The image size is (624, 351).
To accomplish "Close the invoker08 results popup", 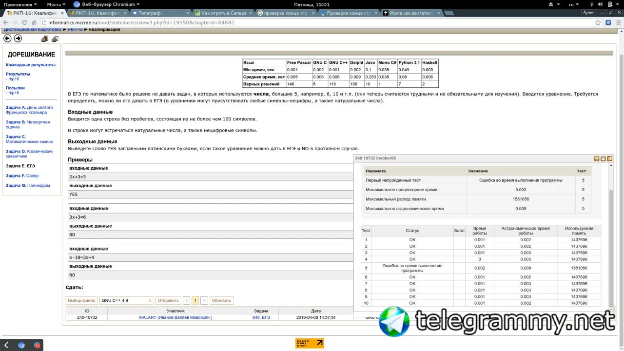I will (609, 158).
